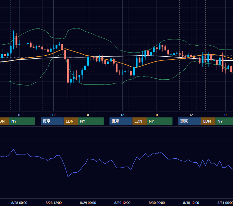The width and height of the screenshot is (233, 206).
Task: Click the hour label 0 above 8/30 00:00
Action: click(x=157, y=115)
